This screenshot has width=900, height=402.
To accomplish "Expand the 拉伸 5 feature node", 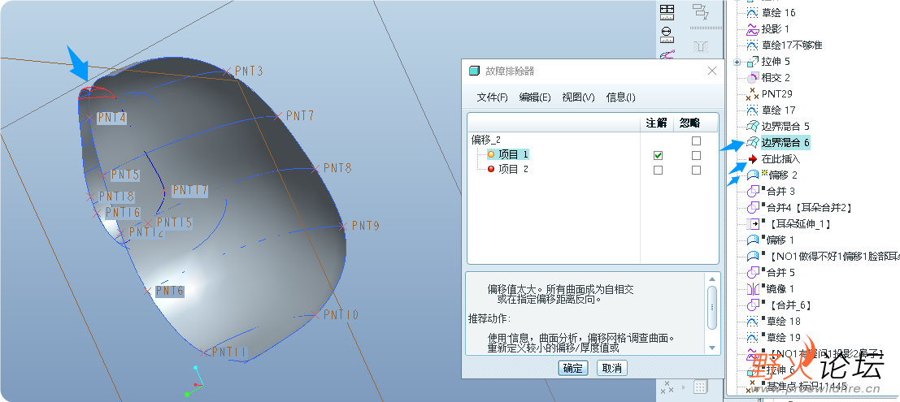I will tap(737, 62).
